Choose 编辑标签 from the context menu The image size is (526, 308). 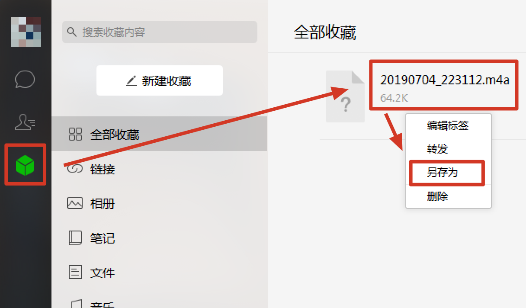tap(448, 125)
